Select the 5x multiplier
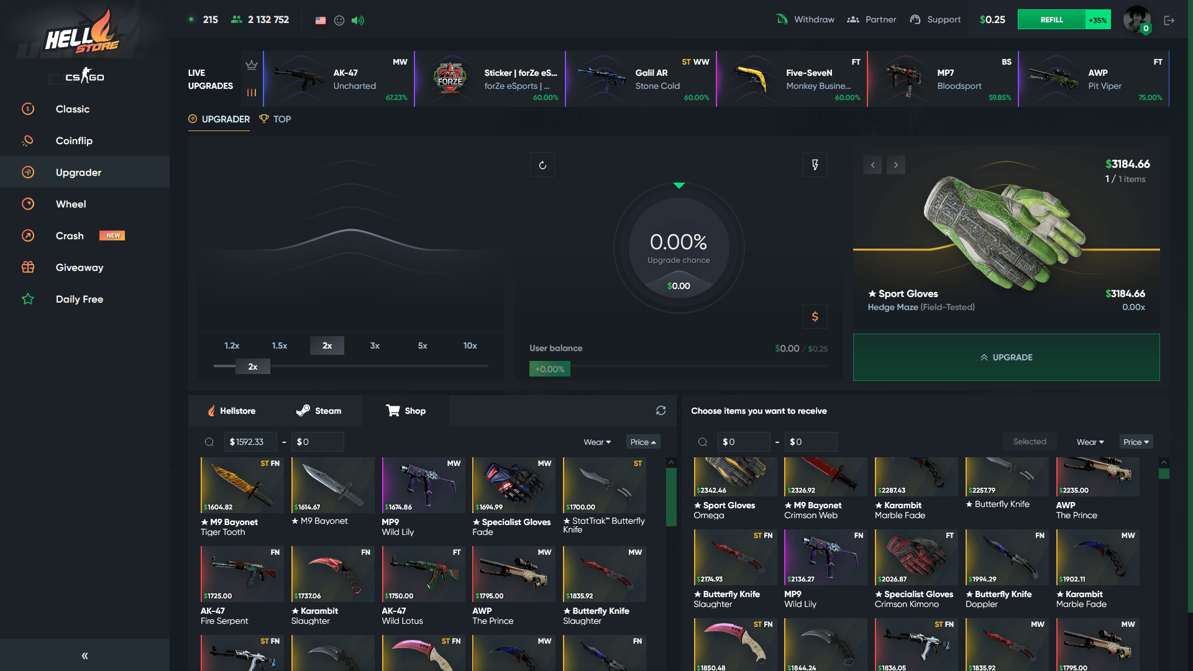Screen dimensions: 1193x671 click(x=423, y=346)
